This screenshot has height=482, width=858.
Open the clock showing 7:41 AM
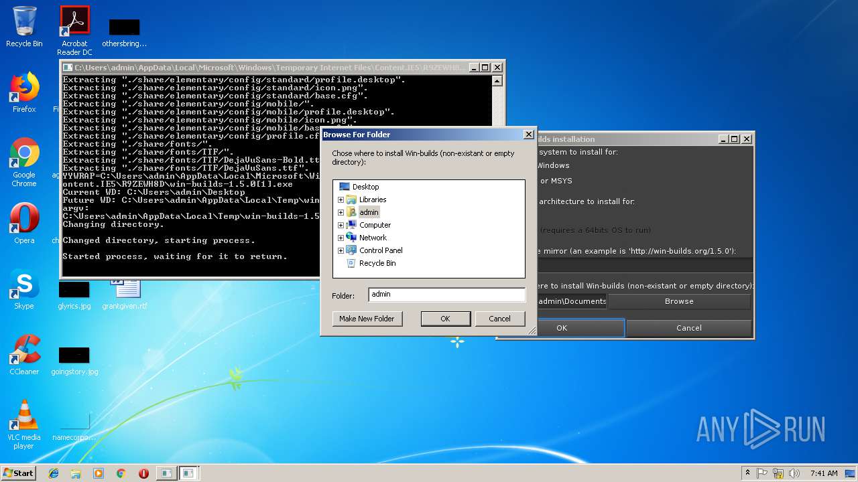click(824, 473)
